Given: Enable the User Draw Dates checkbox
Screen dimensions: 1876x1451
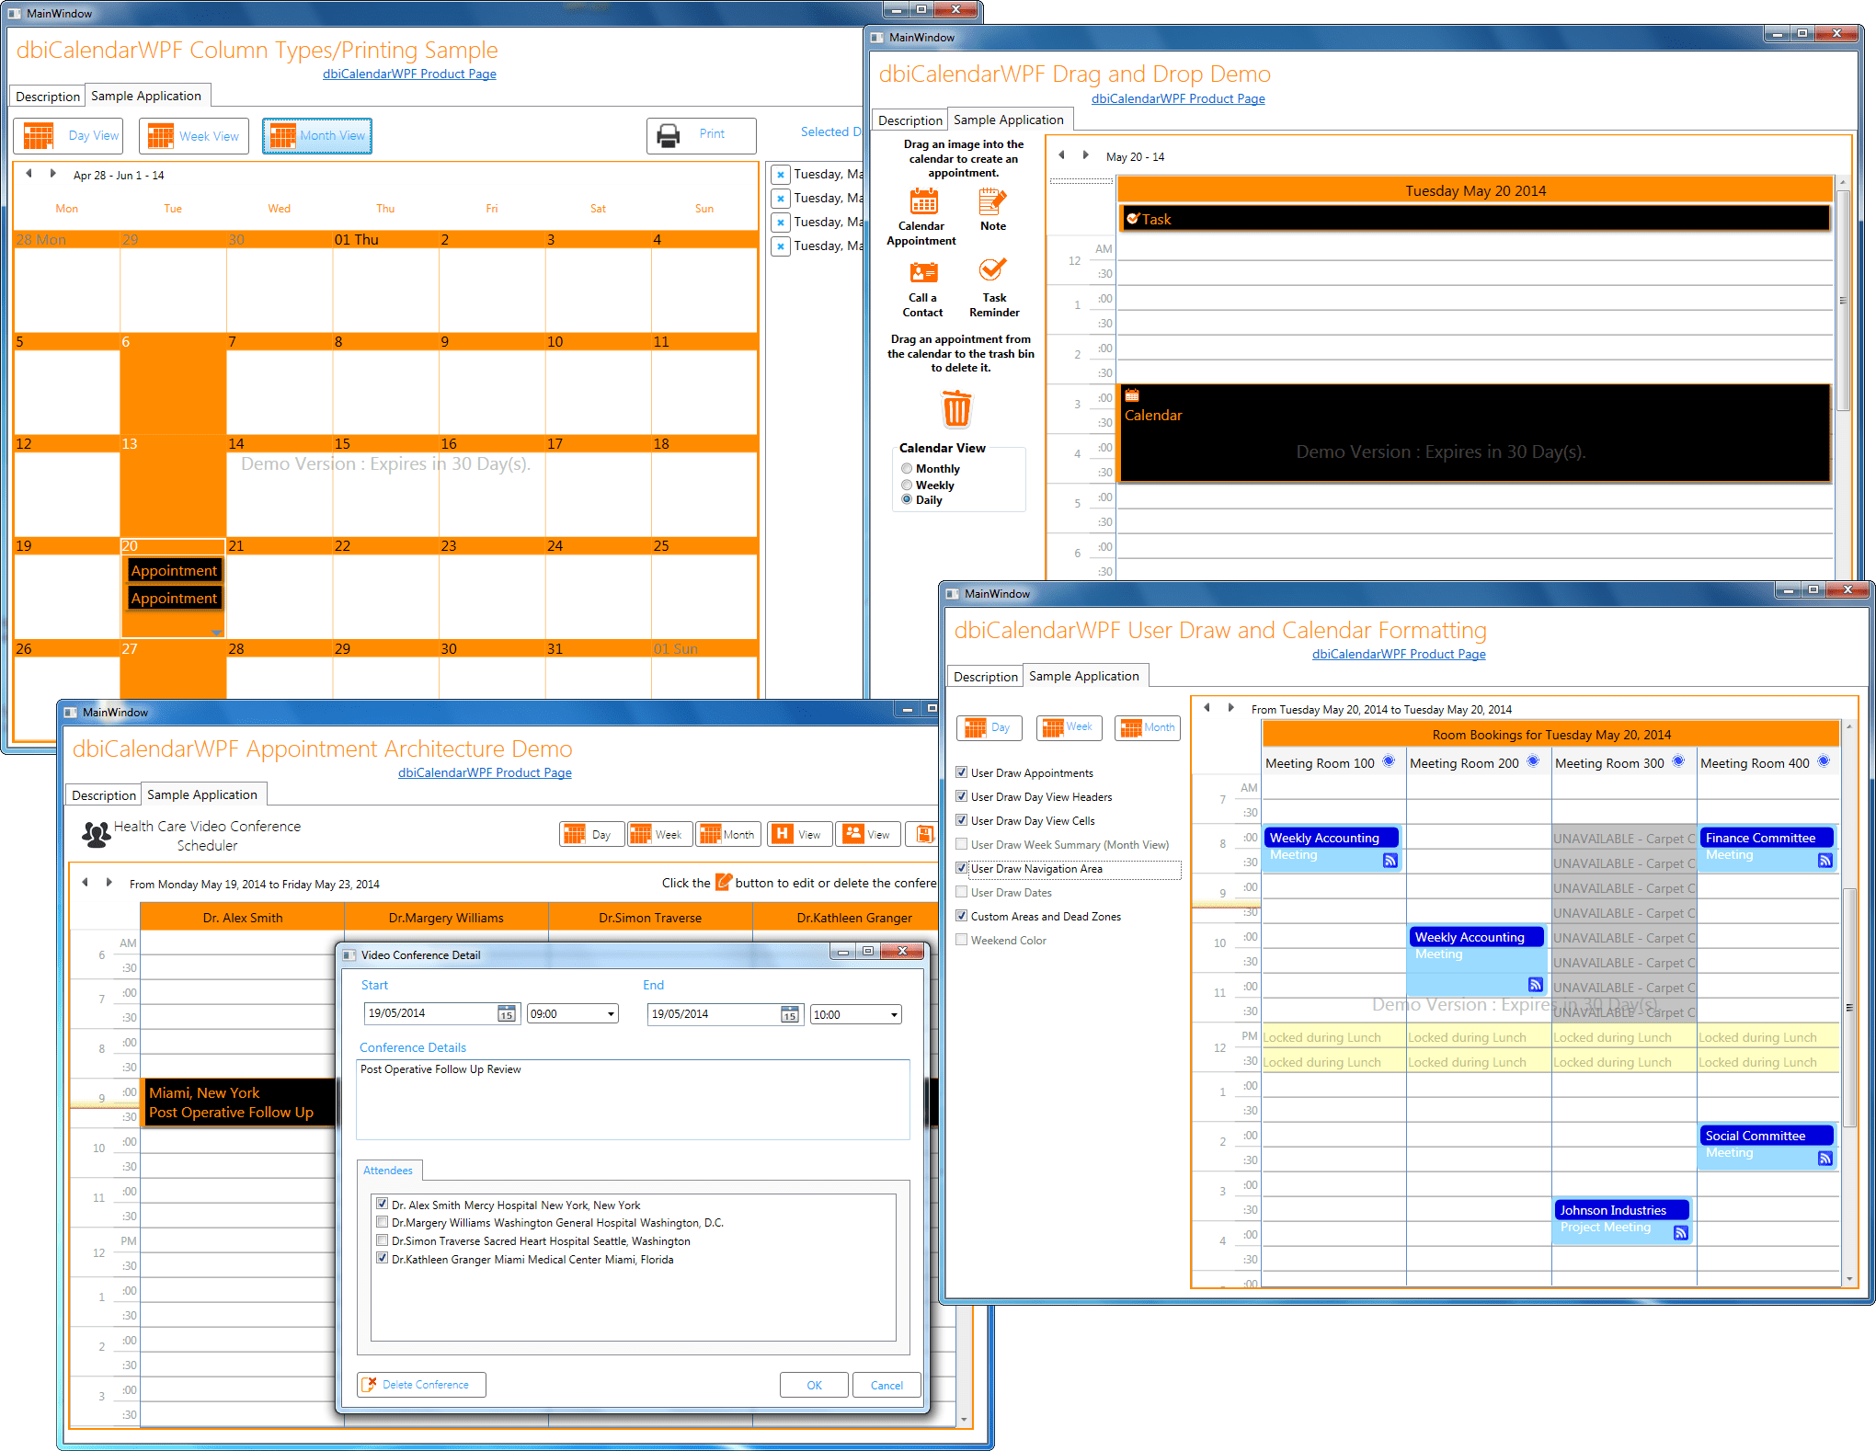Looking at the screenshot, I should tap(961, 892).
